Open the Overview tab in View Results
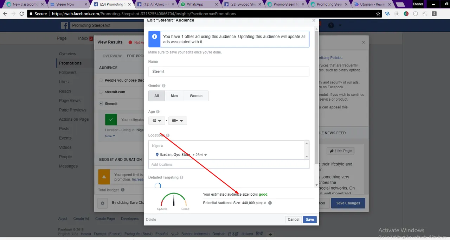450x240 pixels. pyautogui.click(x=112, y=56)
